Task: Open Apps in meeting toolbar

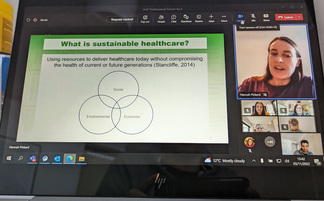Action: [x=211, y=18]
